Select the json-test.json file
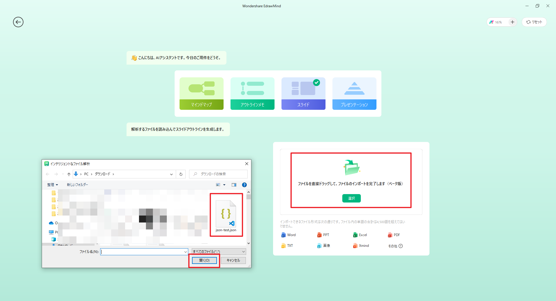This screenshot has width=556, height=301. 226,216
